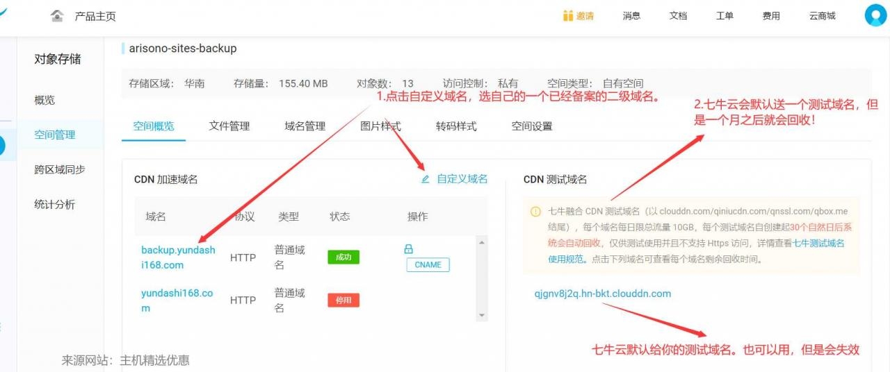Click the CNAME button
890x372 pixels.
[x=428, y=264]
